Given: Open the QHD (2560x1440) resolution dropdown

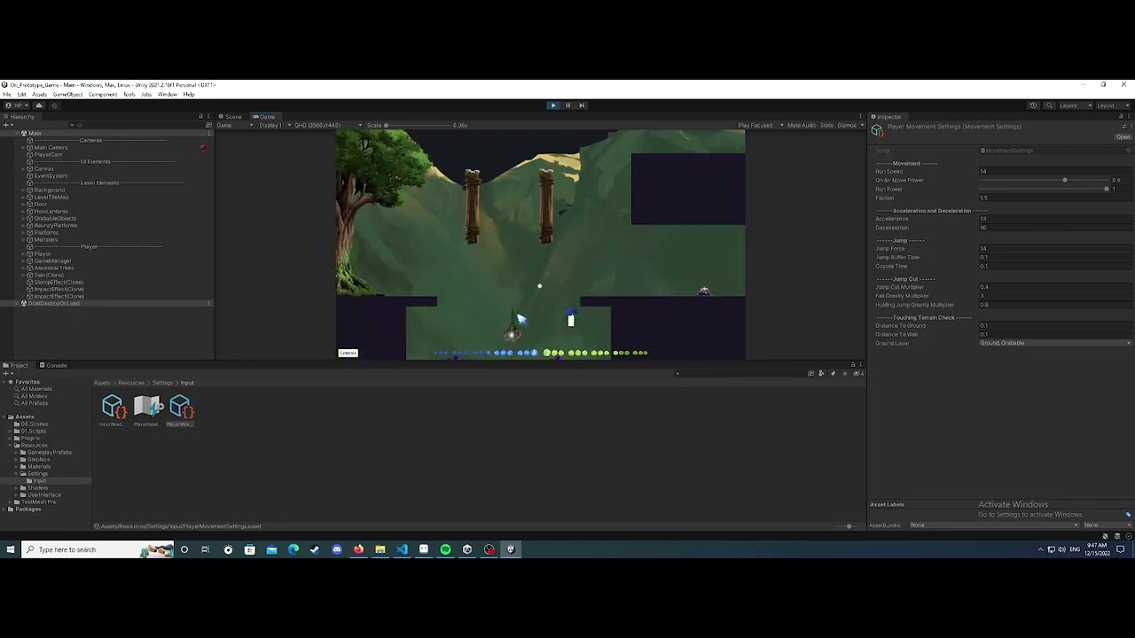Looking at the screenshot, I should (x=327, y=125).
